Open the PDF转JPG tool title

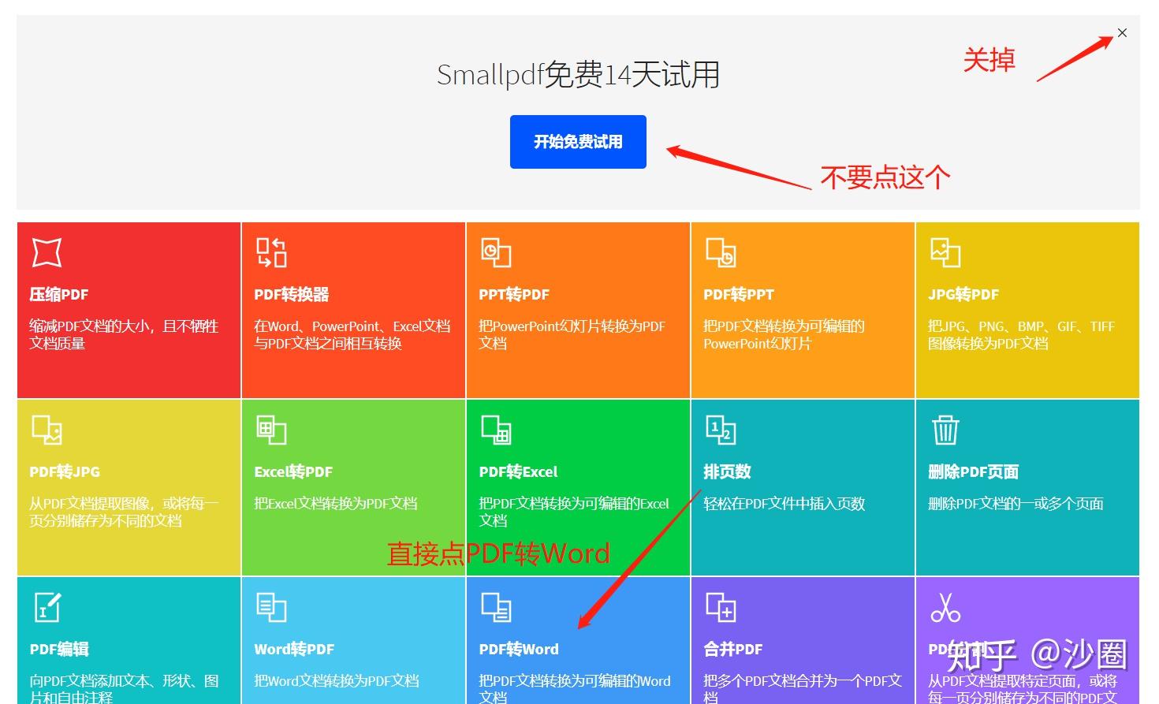(65, 472)
